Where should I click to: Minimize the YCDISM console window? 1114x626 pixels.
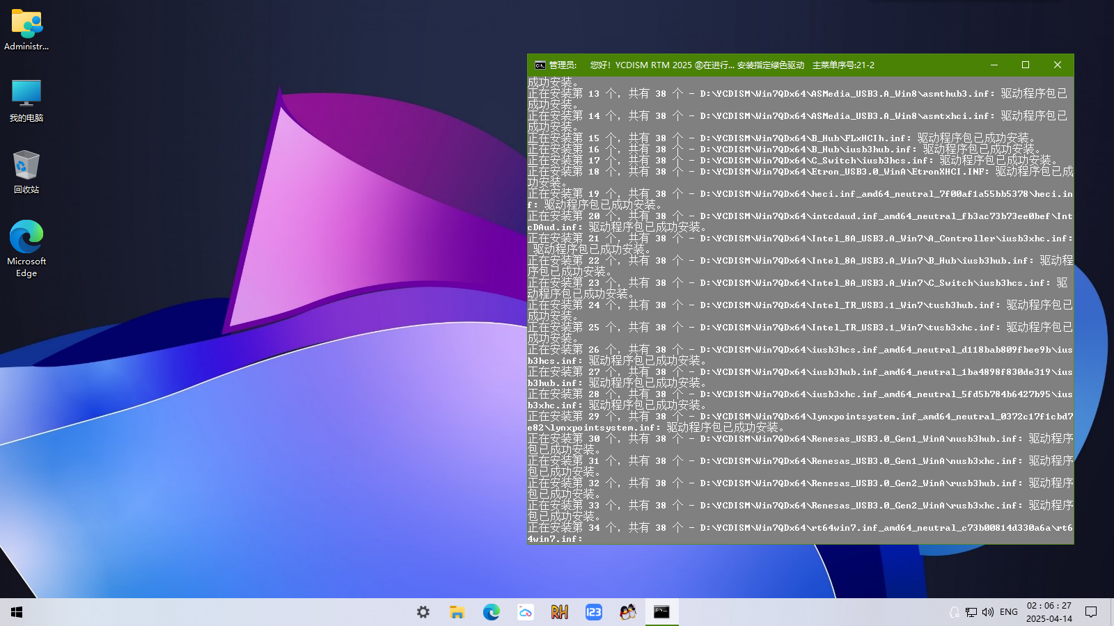[994, 65]
